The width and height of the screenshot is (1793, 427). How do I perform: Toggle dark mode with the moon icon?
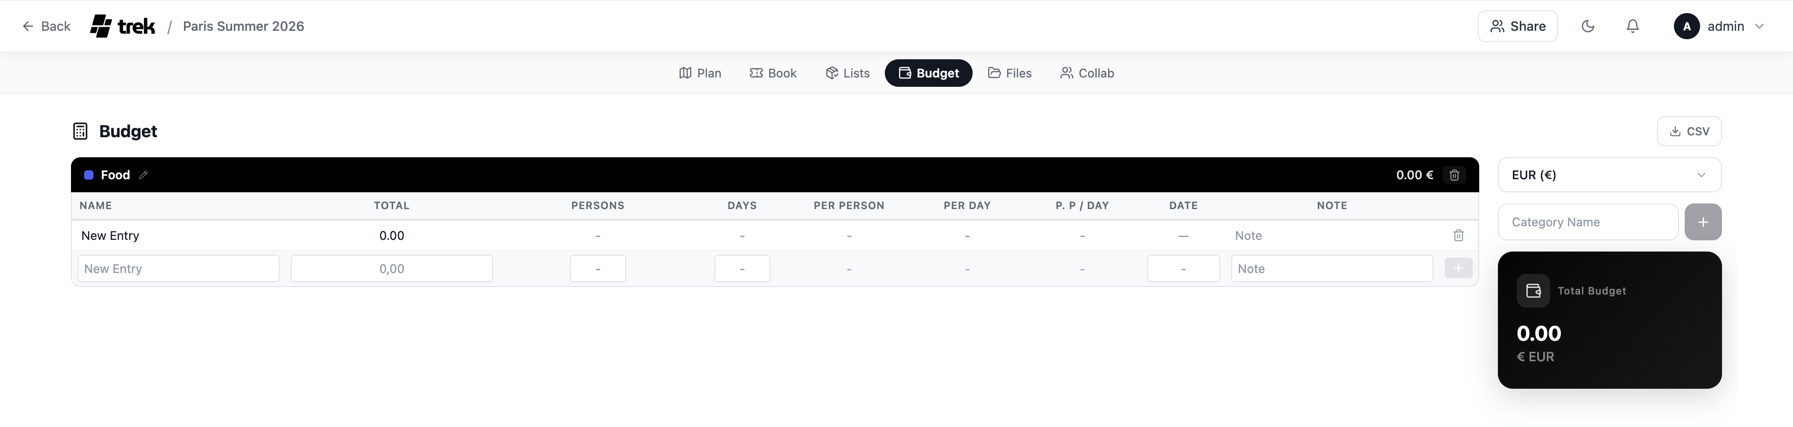[x=1588, y=27]
